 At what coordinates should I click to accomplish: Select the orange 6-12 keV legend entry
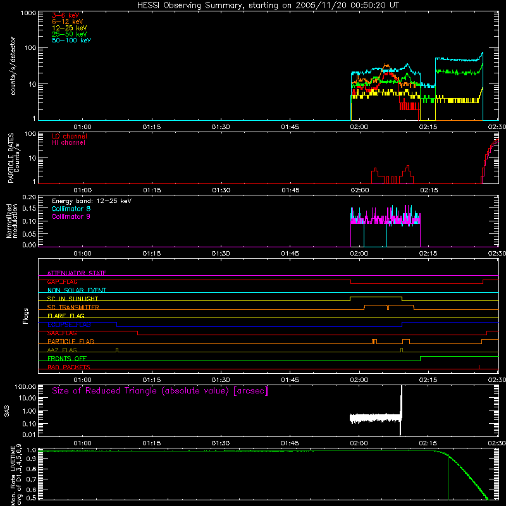point(67,22)
